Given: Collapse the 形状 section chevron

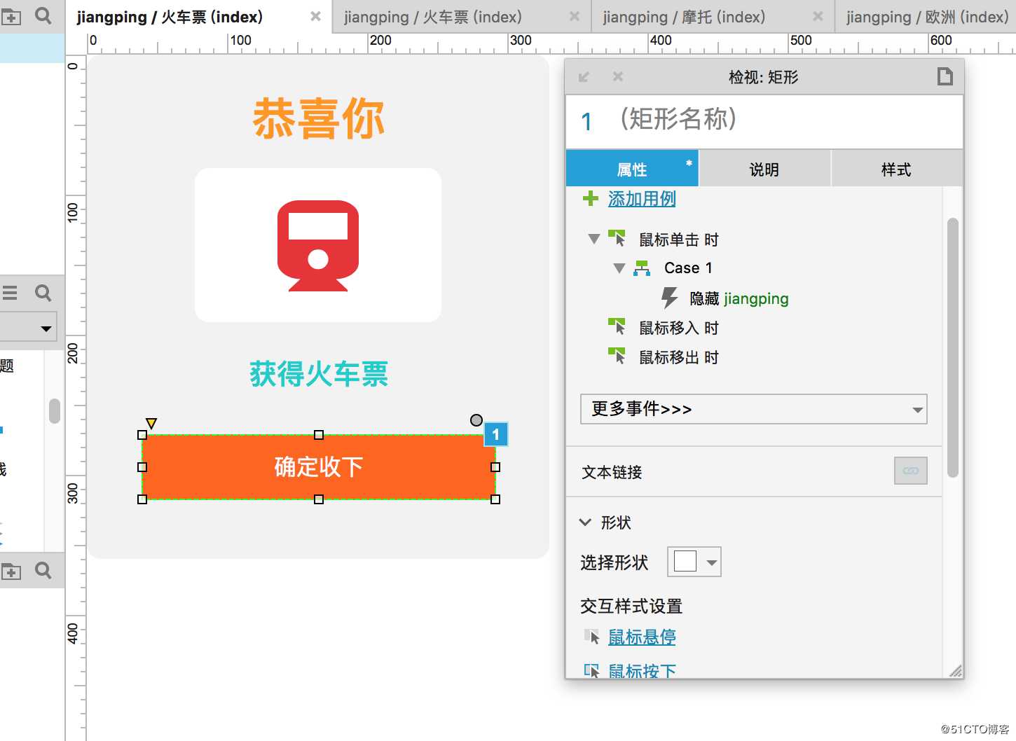Looking at the screenshot, I should click(x=586, y=522).
